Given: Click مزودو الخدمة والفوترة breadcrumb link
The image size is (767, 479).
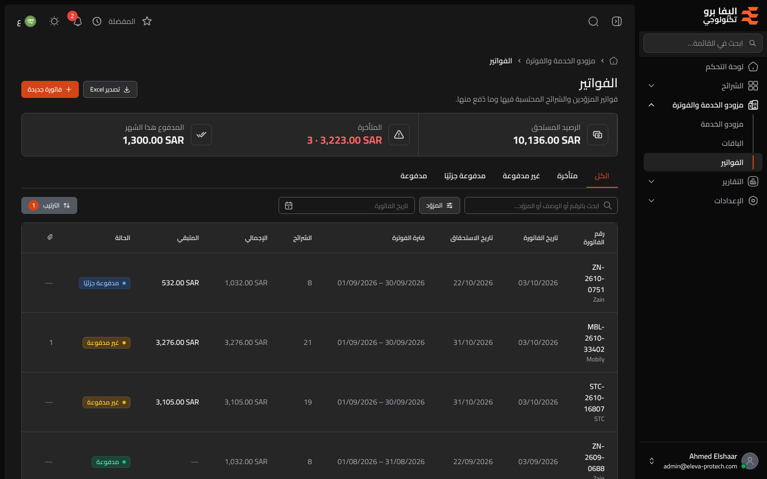Looking at the screenshot, I should tap(560, 61).
